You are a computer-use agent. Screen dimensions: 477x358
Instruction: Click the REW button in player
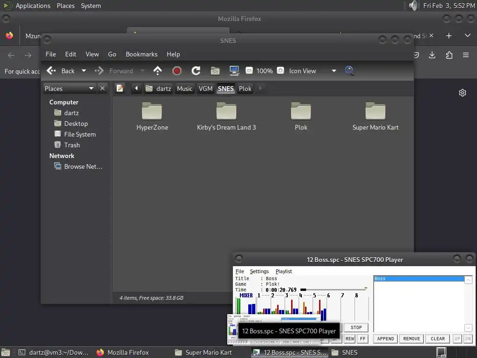coord(349,338)
